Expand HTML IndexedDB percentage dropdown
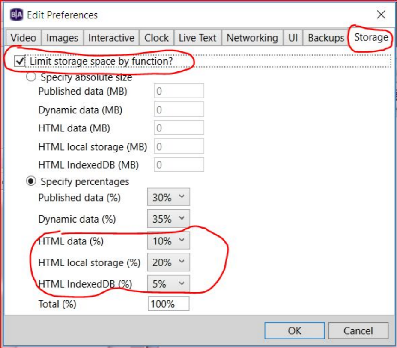397x348 pixels. point(168,283)
